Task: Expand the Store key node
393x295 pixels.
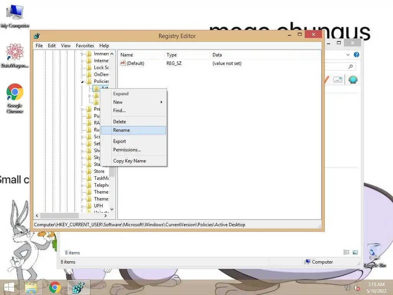Action: (x=82, y=172)
